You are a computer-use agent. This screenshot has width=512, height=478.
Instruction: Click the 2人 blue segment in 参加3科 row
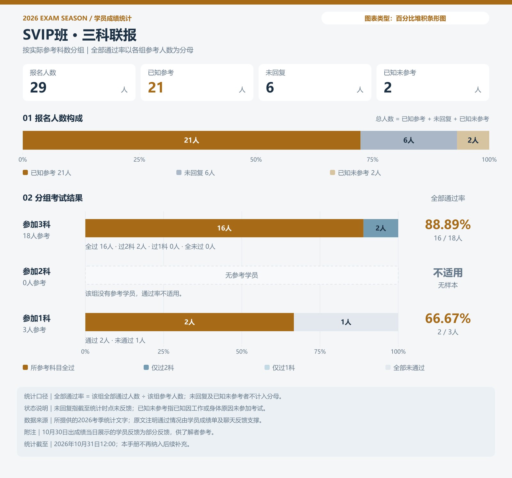tap(381, 228)
